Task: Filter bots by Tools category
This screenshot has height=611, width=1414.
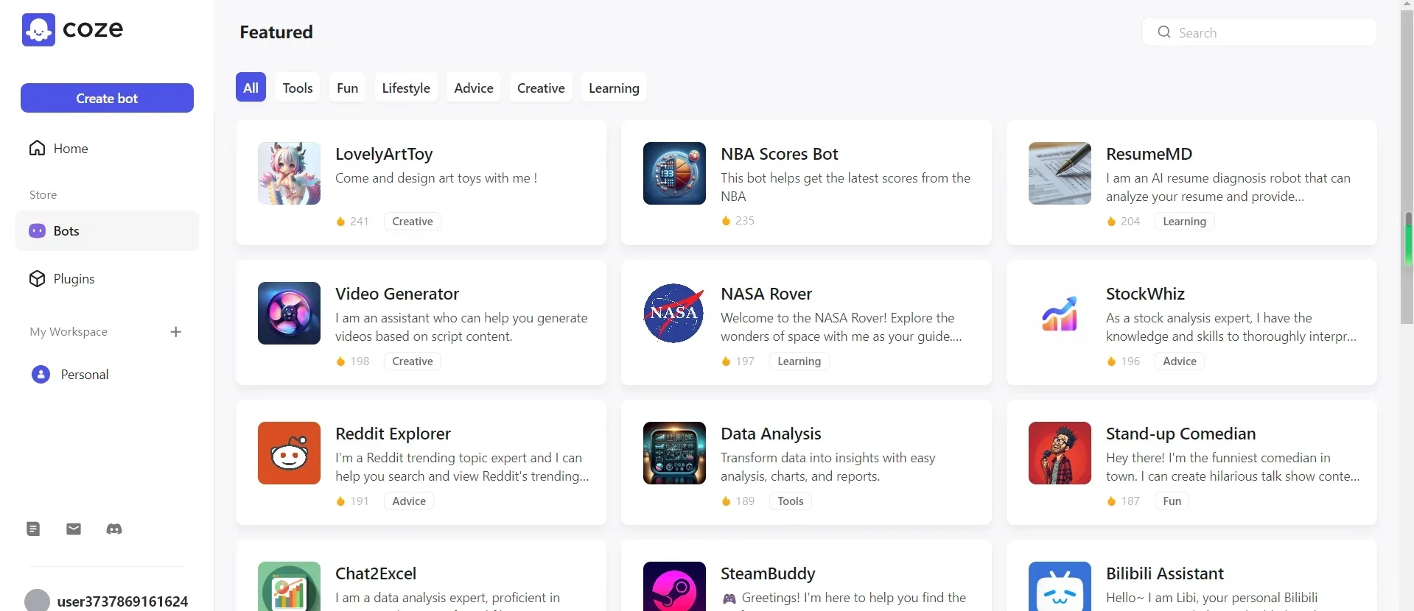Action: tap(298, 88)
